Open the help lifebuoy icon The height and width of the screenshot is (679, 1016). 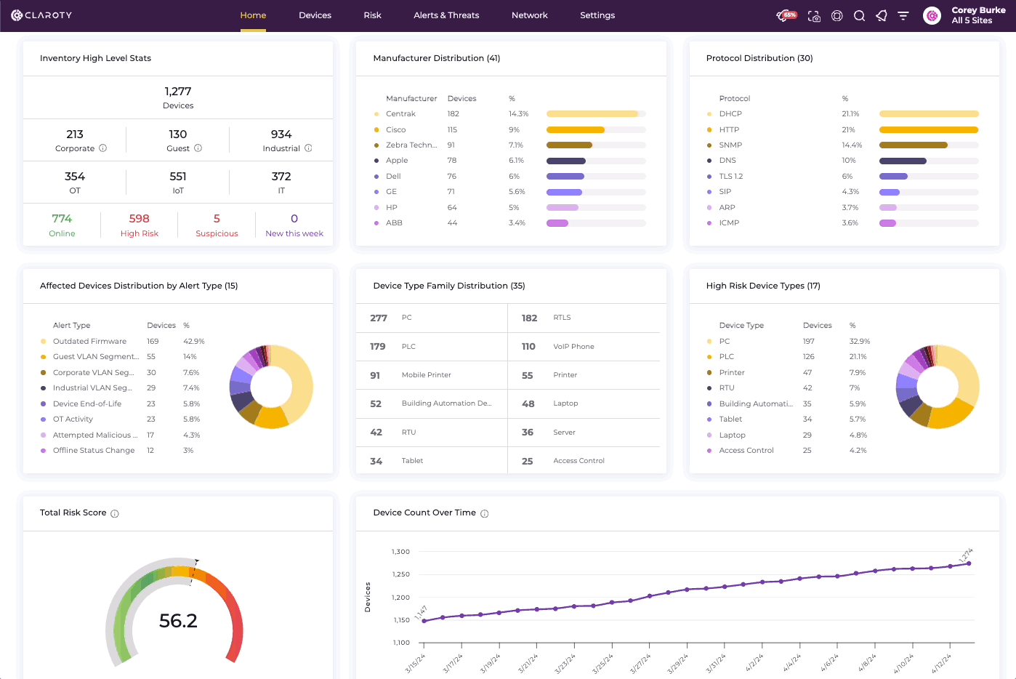coord(836,15)
